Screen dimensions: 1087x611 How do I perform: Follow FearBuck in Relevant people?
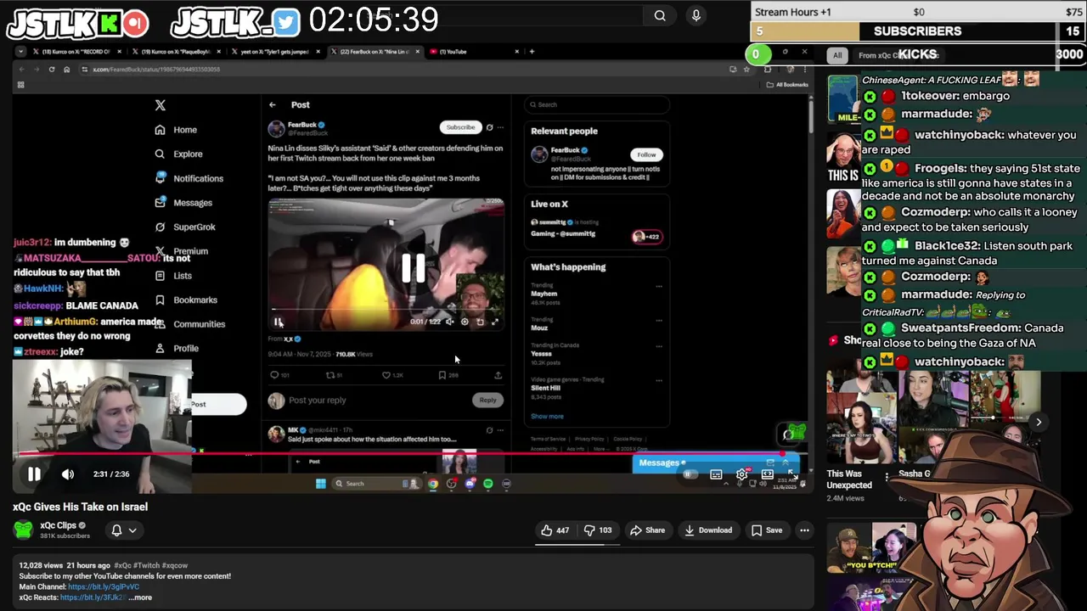coord(646,154)
